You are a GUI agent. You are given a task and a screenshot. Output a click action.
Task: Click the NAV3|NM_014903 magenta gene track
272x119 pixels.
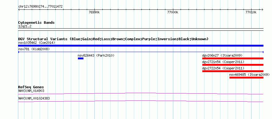point(141,94)
